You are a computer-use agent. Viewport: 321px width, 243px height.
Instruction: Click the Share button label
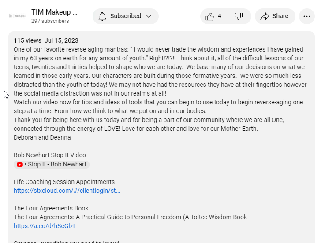[280, 16]
